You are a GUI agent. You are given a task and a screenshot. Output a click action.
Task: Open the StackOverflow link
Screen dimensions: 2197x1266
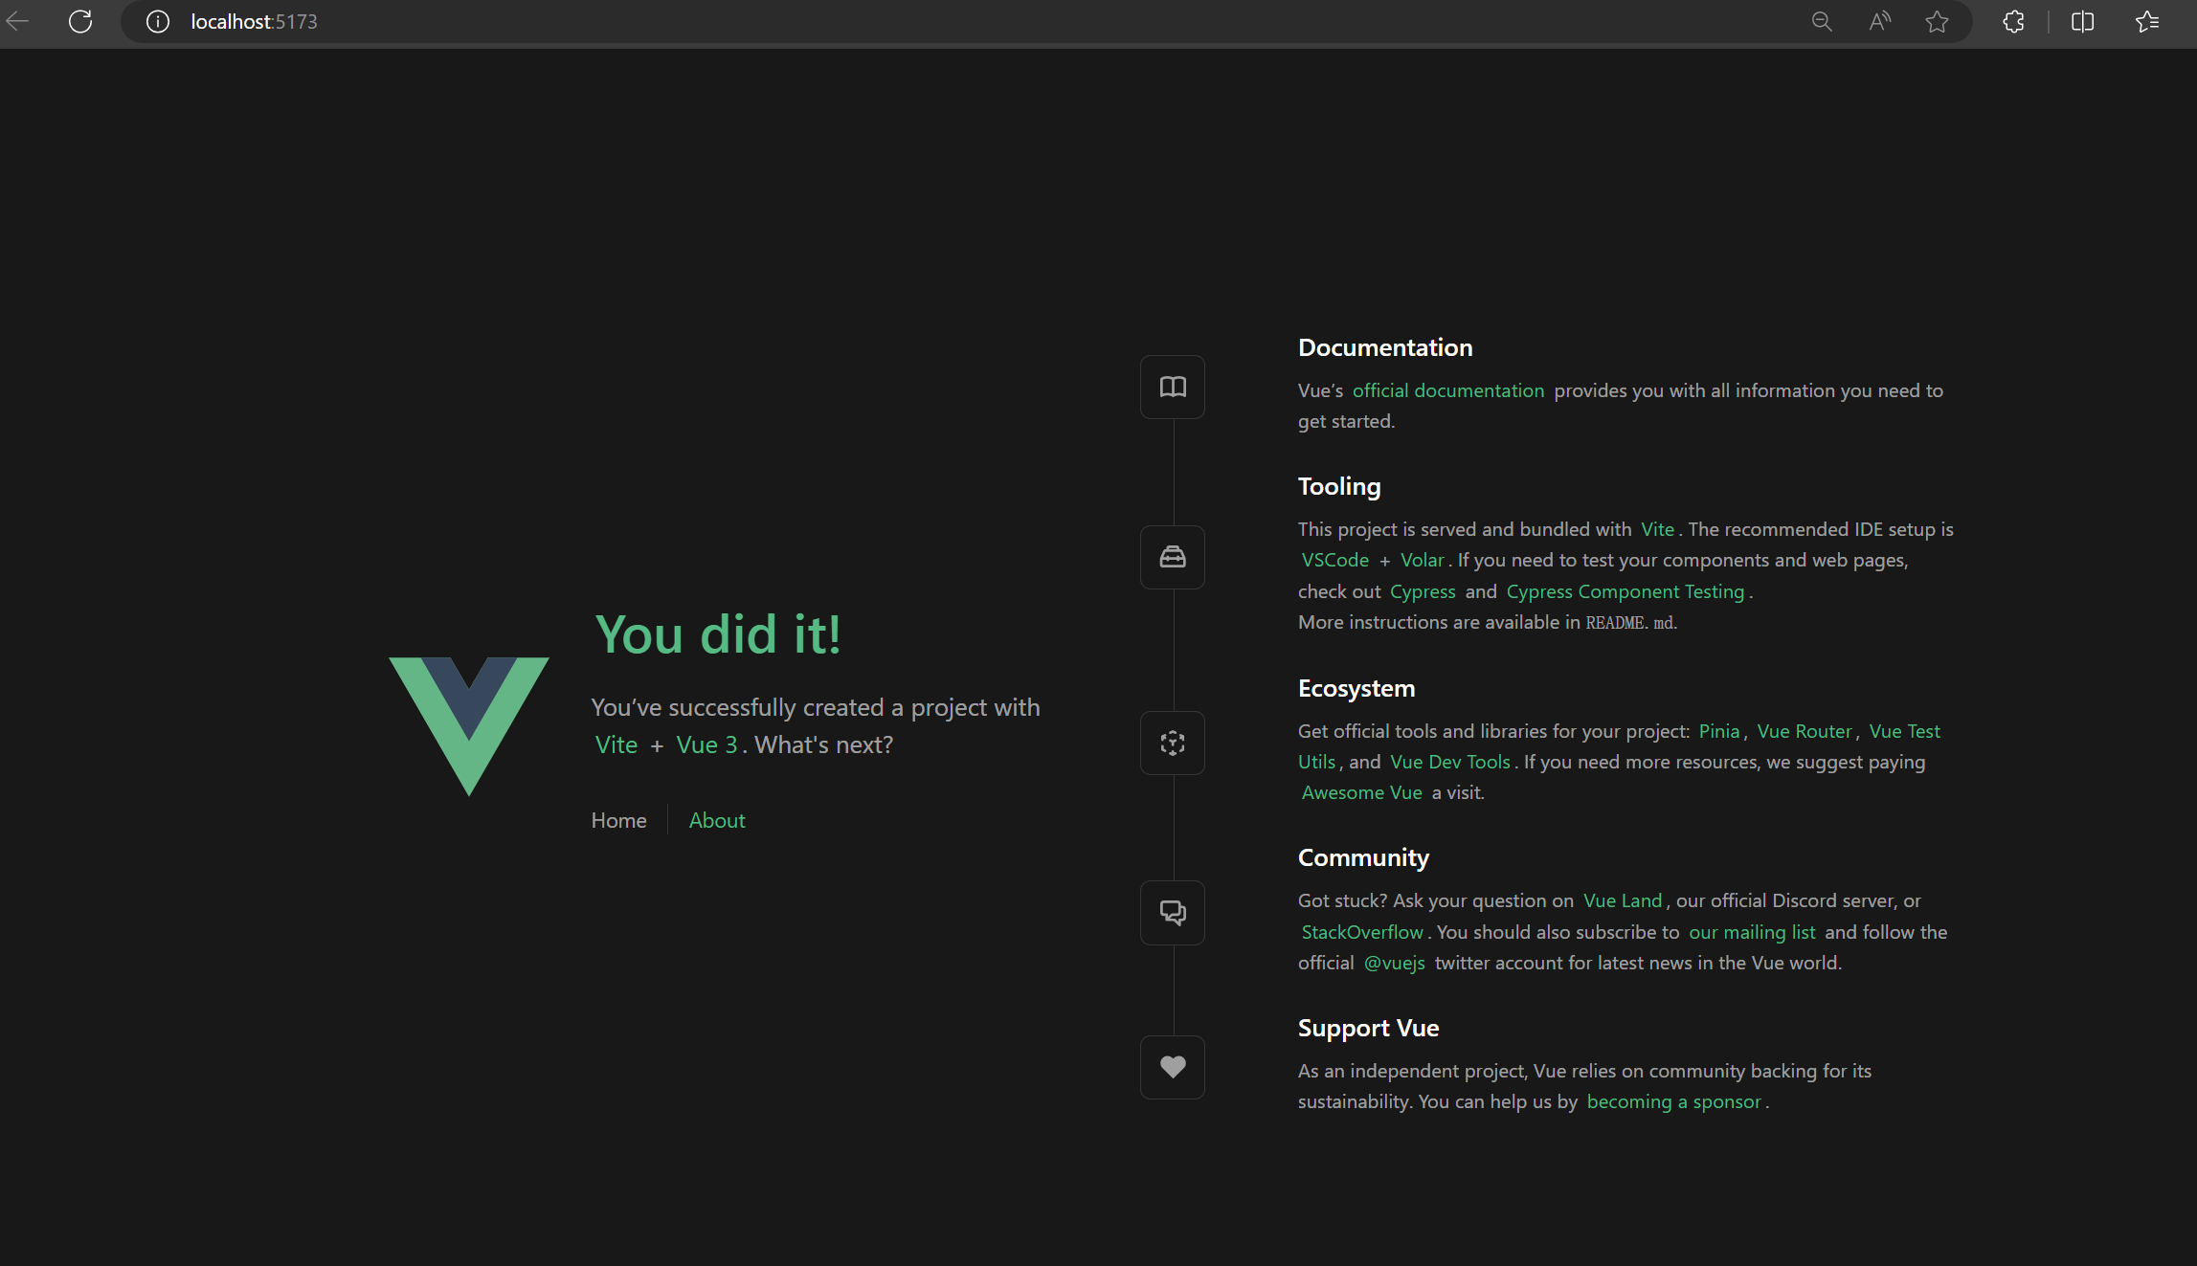tap(1361, 932)
